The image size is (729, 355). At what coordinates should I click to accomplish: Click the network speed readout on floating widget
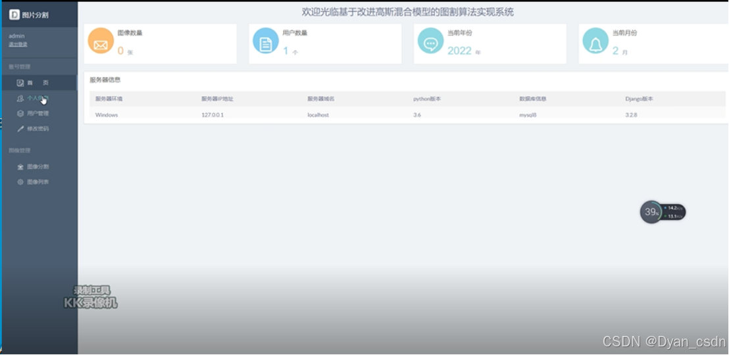(674, 212)
